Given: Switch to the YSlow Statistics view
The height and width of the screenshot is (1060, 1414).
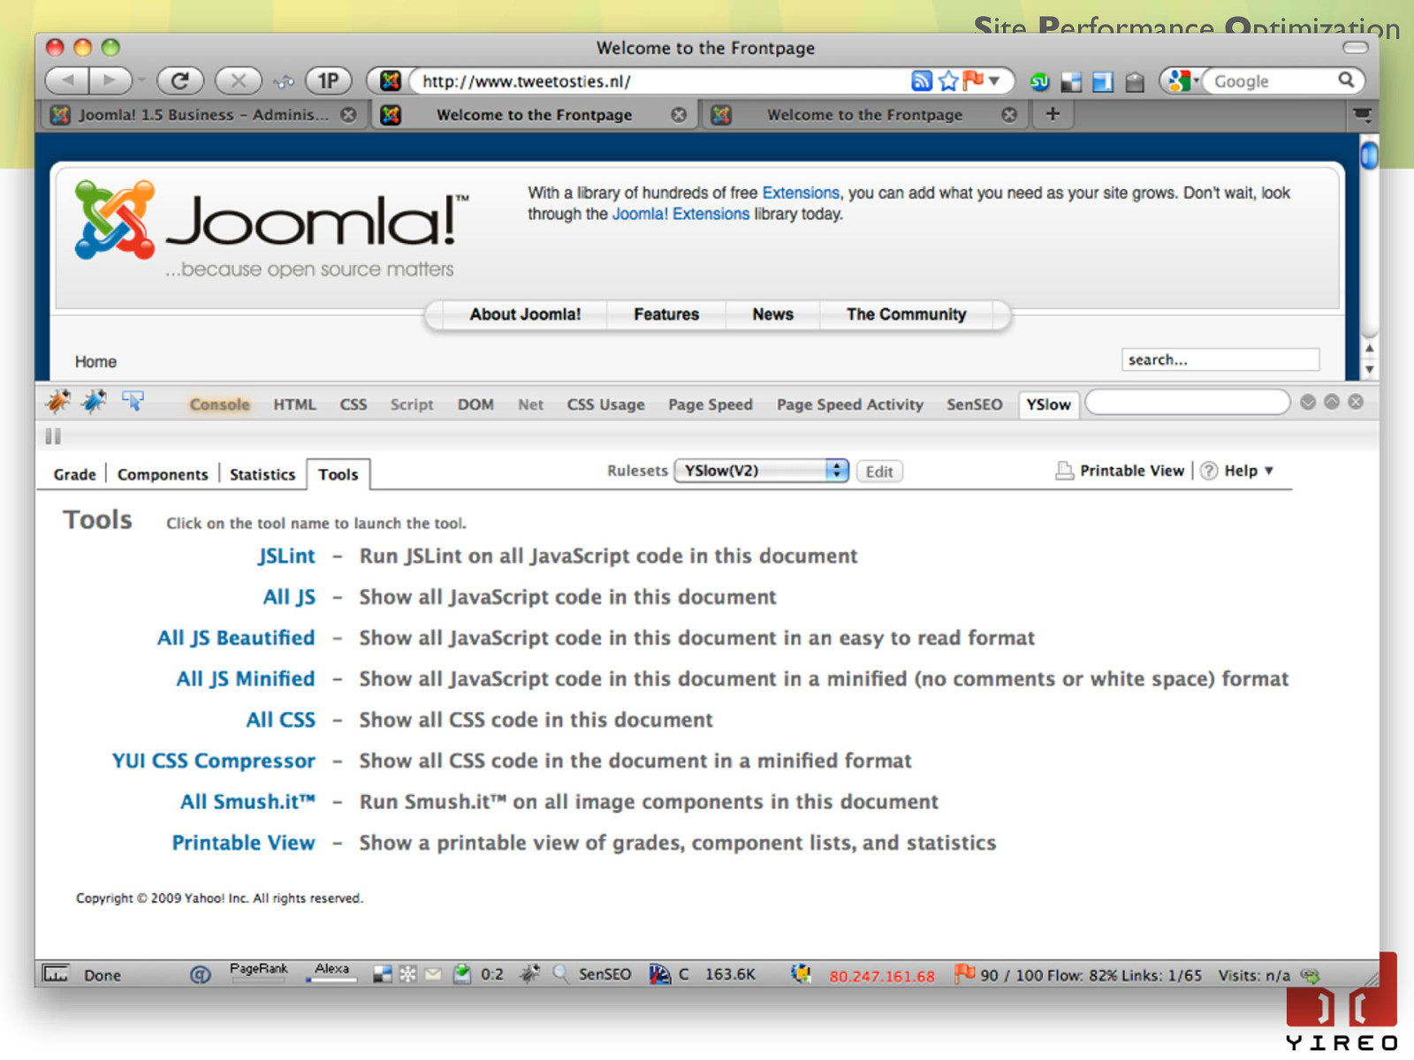Looking at the screenshot, I should point(262,474).
